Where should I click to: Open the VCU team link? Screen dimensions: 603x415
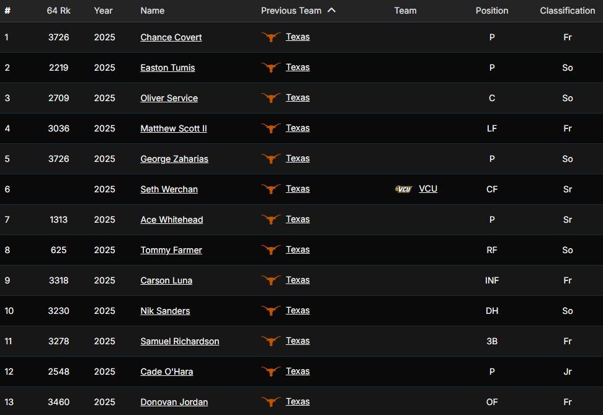point(428,189)
